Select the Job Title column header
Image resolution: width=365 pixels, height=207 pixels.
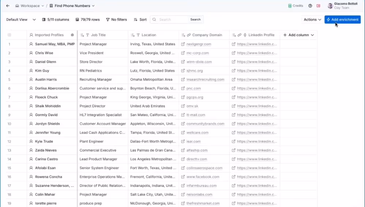click(103, 35)
